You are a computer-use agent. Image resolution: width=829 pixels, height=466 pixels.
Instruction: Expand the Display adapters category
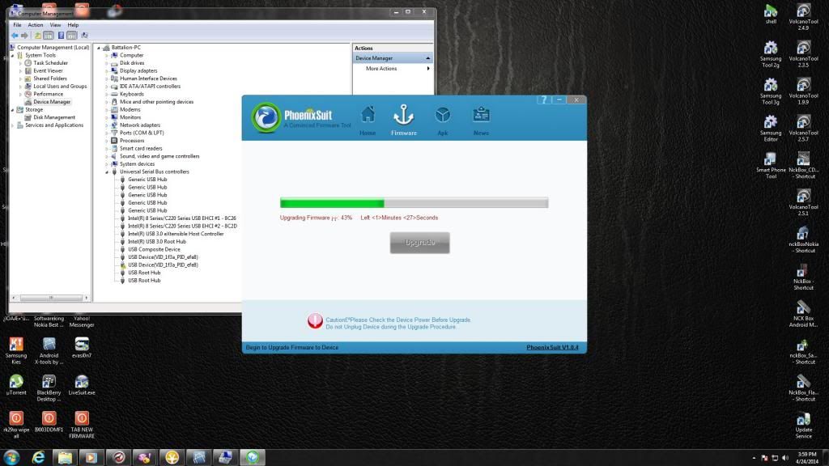107,71
